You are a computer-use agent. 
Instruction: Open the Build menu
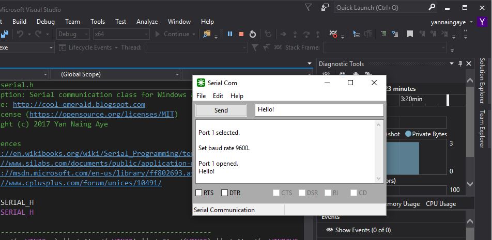(19, 22)
